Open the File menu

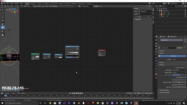point(4,4)
